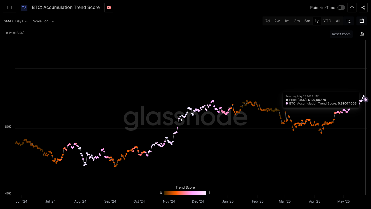Add metric to favorites with star icon

click(352, 8)
